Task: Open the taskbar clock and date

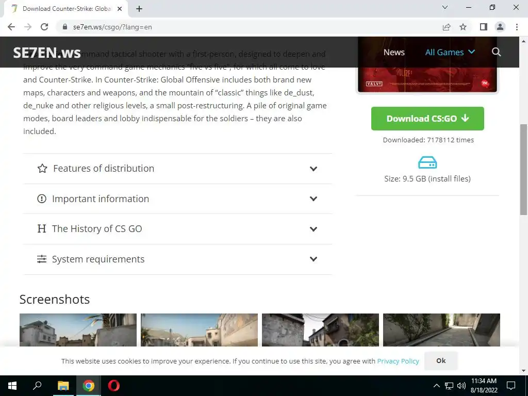Action: click(x=484, y=386)
